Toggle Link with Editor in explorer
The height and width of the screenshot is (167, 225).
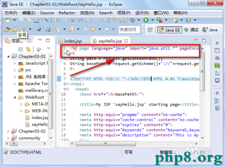click(28, 49)
